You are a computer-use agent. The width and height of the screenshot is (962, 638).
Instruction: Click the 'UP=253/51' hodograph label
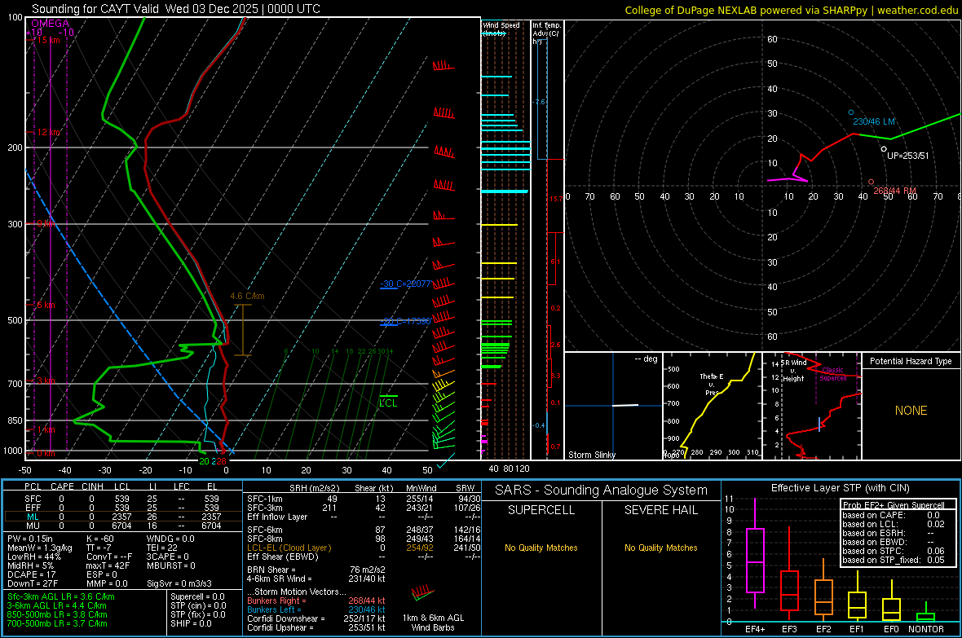coord(908,156)
